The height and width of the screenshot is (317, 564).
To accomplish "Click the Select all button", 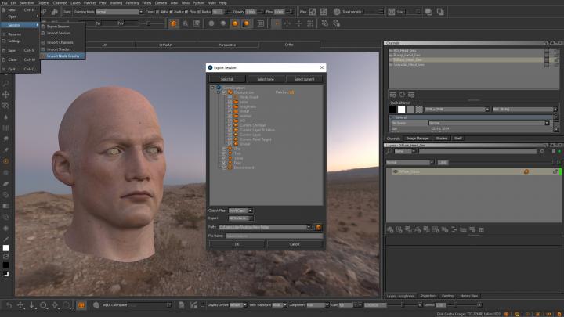I will click(226, 79).
